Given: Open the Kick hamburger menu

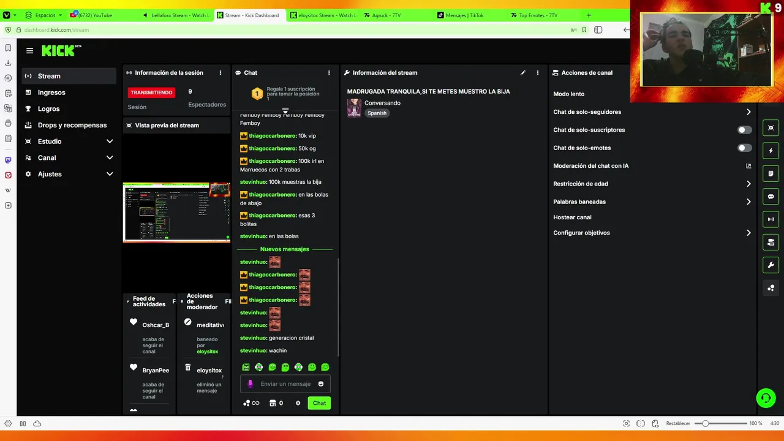Looking at the screenshot, I should click(x=29, y=51).
